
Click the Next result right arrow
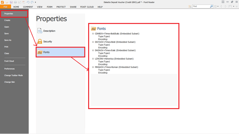(x=226, y=6)
